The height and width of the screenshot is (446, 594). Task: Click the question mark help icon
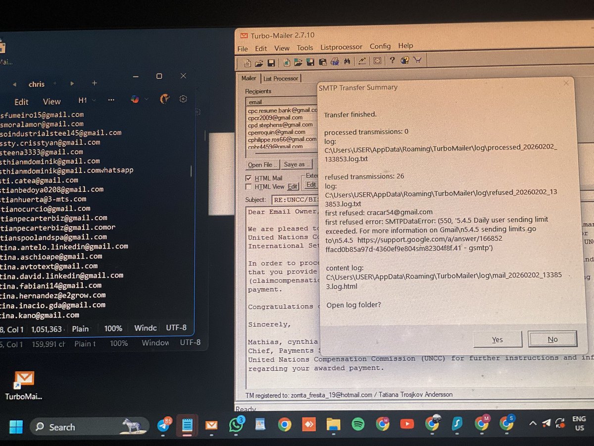[x=392, y=60]
